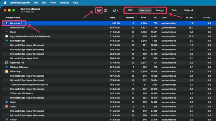Toggle sort order on Memory column header

pyautogui.click(x=114, y=17)
